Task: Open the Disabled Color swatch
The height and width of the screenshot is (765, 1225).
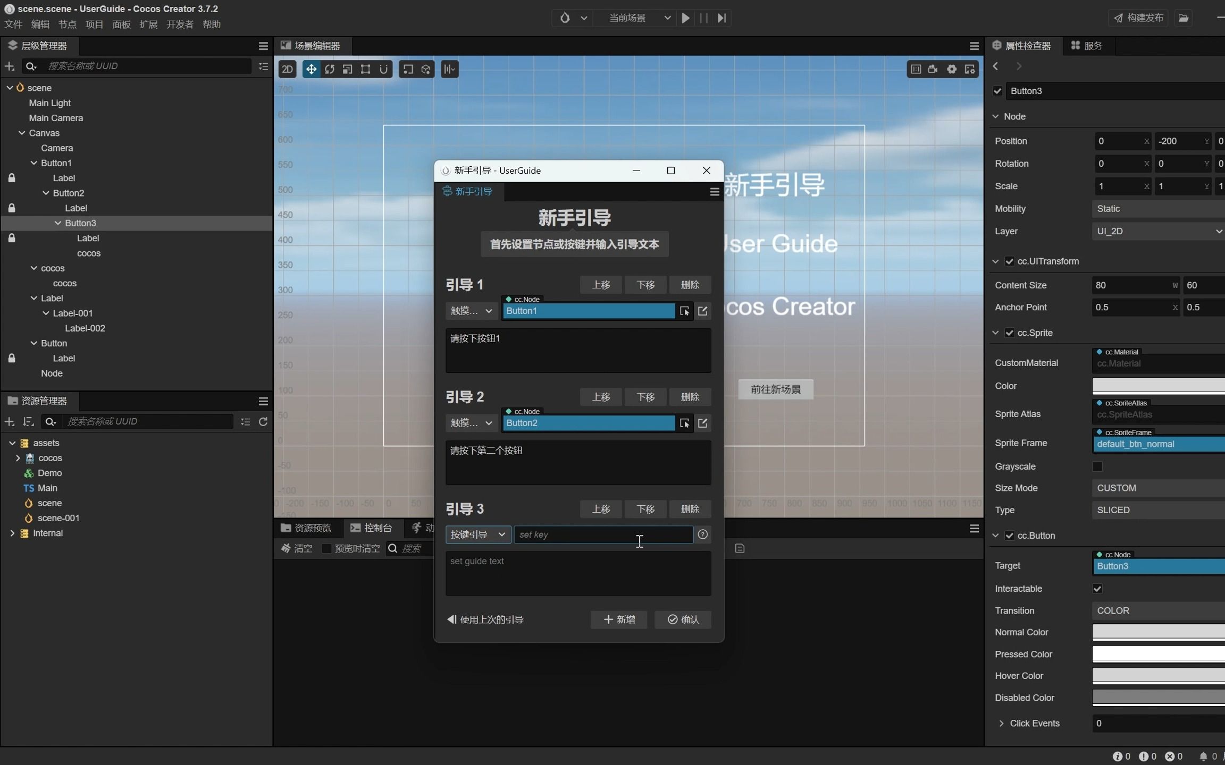Action: coord(1159,698)
